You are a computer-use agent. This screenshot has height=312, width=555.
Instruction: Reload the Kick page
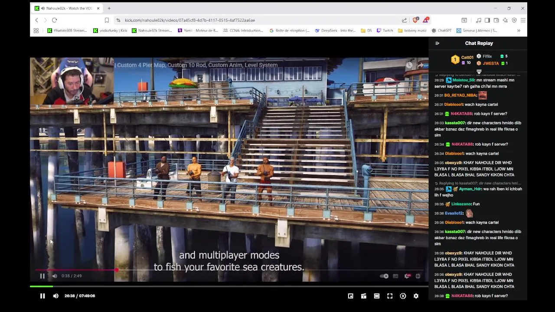(x=55, y=20)
